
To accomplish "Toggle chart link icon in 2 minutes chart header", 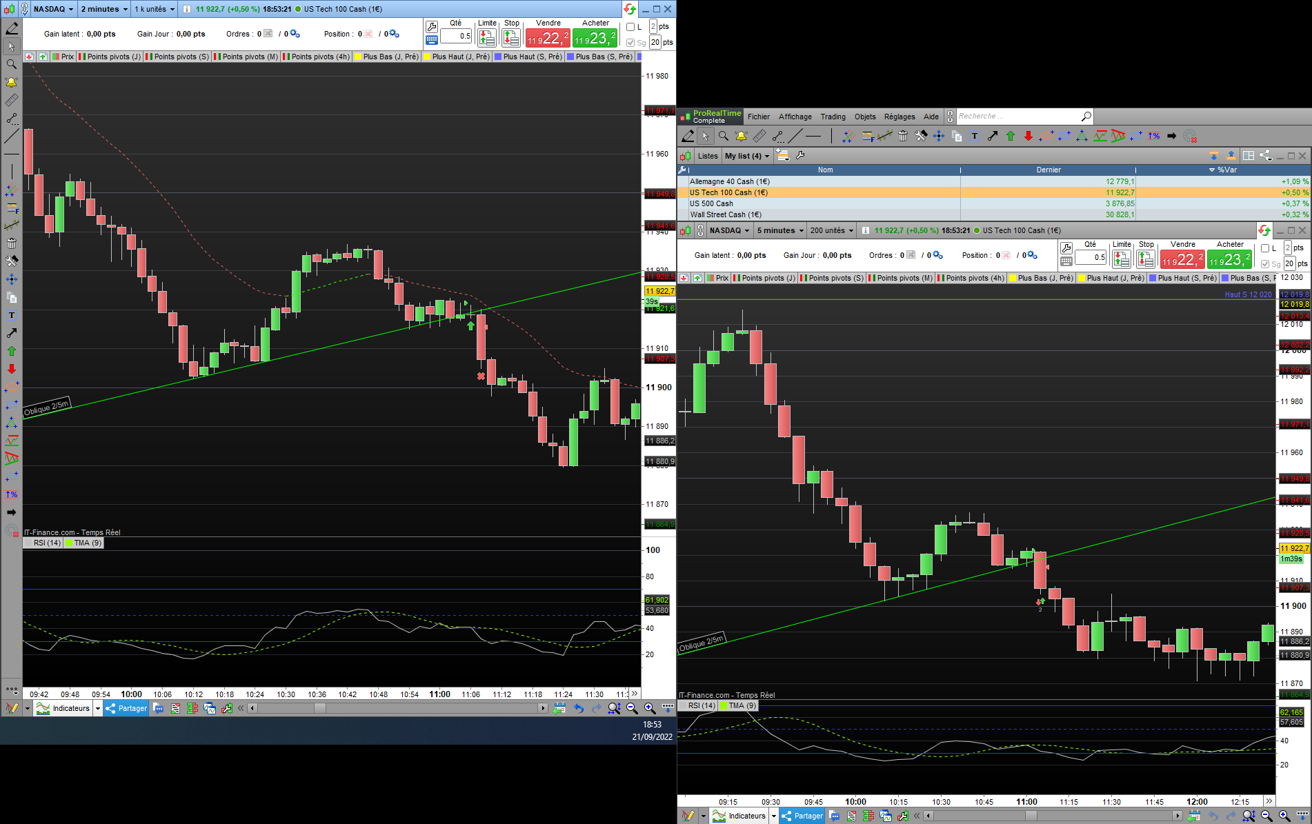I will 25,9.
